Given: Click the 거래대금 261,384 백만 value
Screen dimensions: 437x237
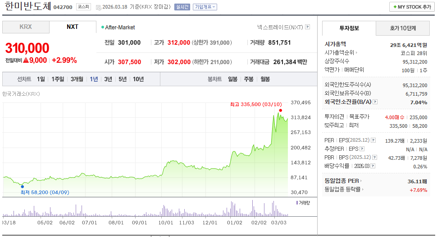Looking at the screenshot, I should point(290,62).
